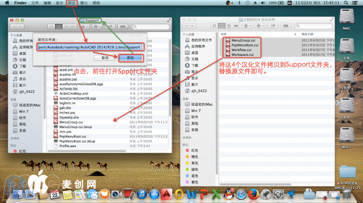
Task: Open the 窗口 menu
Action: coord(84,3)
